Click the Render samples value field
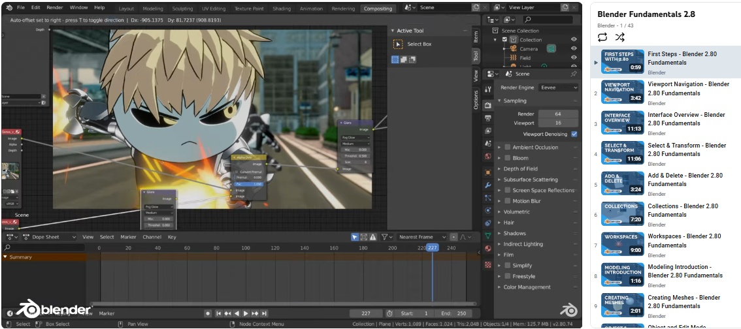Image resolution: width=741 pixels, height=329 pixels. [558, 114]
